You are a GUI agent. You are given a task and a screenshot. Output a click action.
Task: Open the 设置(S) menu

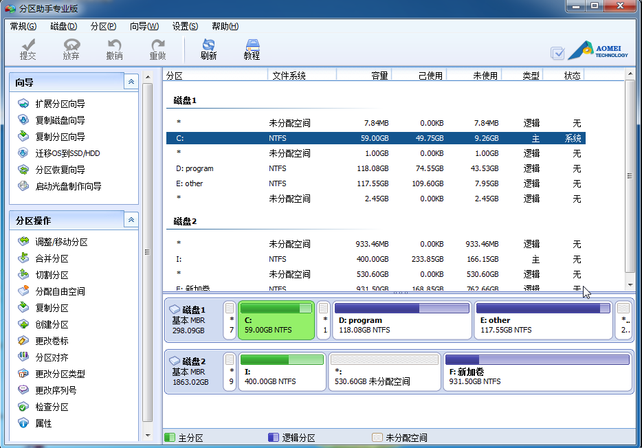185,26
